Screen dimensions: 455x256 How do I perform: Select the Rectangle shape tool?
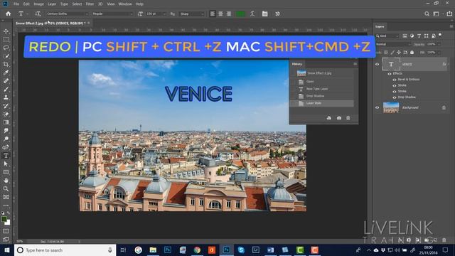tap(6, 172)
